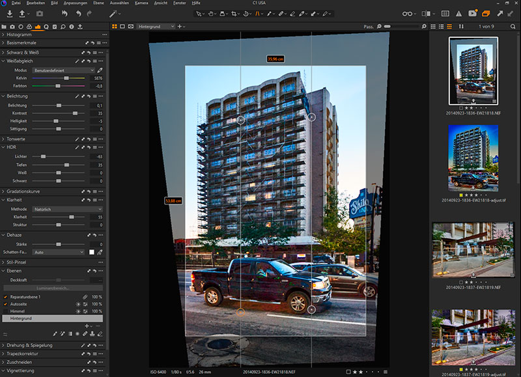This screenshot has width=521, height=377.
Task: Expand the Trapezkorrektur panel
Action: (x=3, y=354)
